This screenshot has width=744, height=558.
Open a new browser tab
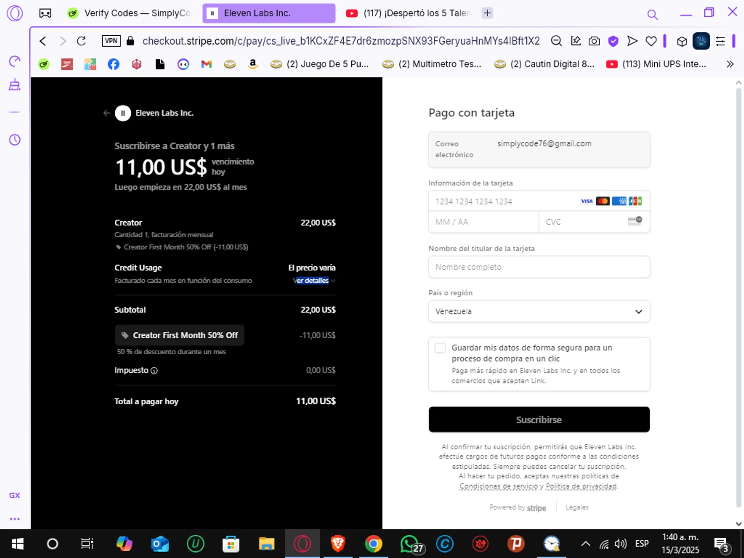click(x=487, y=13)
